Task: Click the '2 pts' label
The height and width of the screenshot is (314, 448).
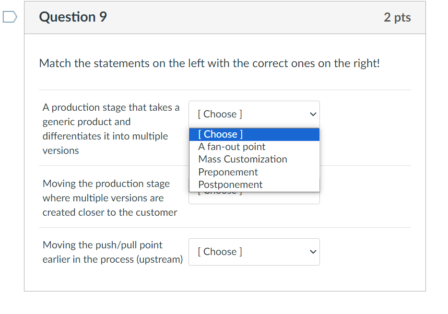Action: 397,17
